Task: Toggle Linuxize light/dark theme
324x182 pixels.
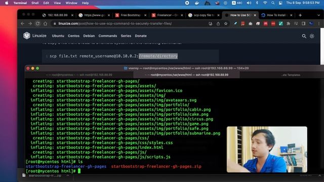Action: click(x=312, y=36)
